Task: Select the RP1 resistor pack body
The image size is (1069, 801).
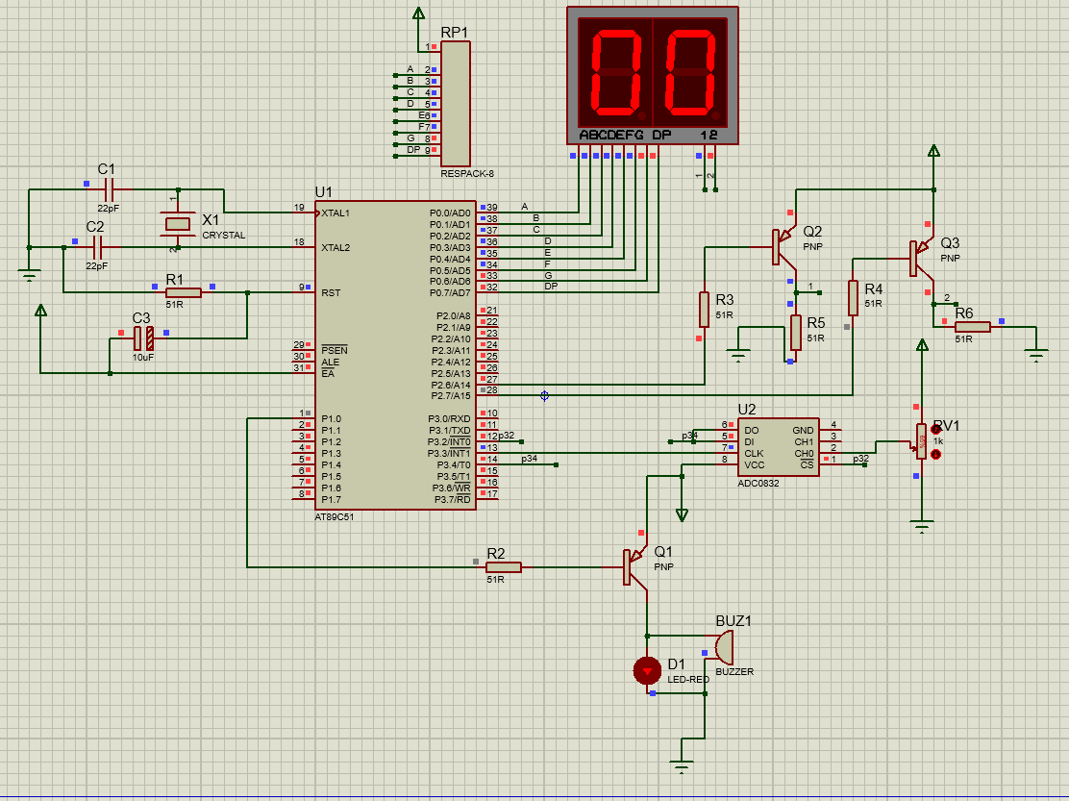Action: [x=456, y=104]
